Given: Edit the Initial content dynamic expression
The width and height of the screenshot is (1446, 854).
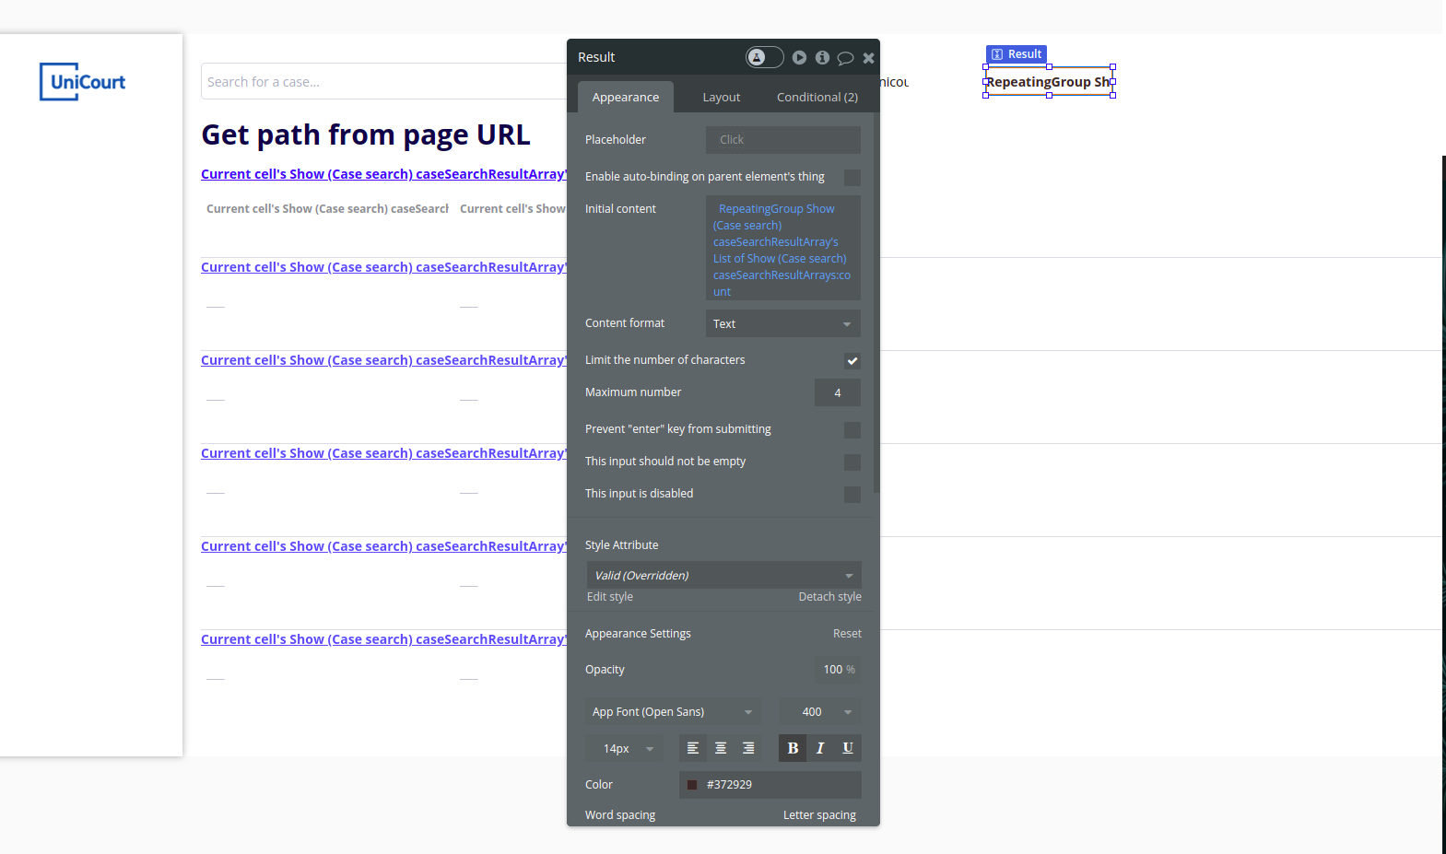Looking at the screenshot, I should point(783,248).
